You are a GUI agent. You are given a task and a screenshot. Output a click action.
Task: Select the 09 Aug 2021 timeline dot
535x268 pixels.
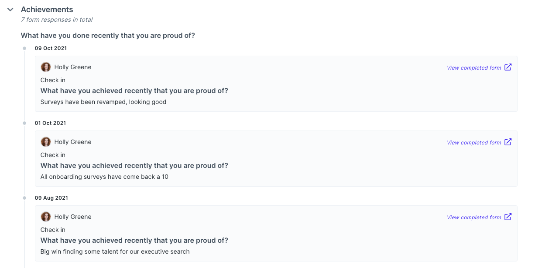pyautogui.click(x=24, y=198)
